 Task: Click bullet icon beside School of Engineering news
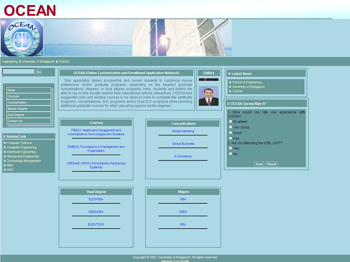tap(230, 82)
